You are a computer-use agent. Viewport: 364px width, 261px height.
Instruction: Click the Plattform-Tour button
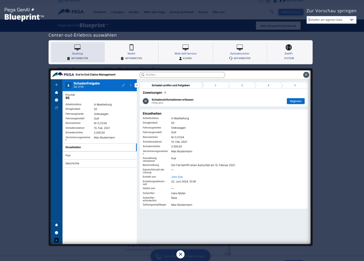[291, 12]
